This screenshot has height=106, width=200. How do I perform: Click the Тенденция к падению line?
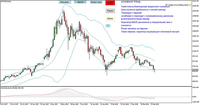(131, 13)
